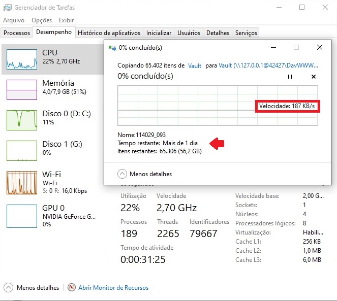Go to the Inicializar tab
The height and width of the screenshot is (301, 337).
click(159, 33)
